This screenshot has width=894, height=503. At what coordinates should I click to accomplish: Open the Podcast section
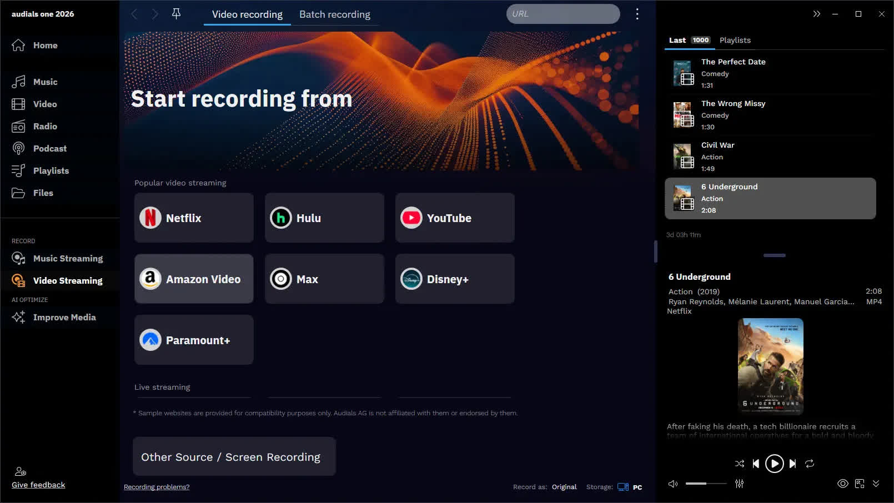coord(49,148)
